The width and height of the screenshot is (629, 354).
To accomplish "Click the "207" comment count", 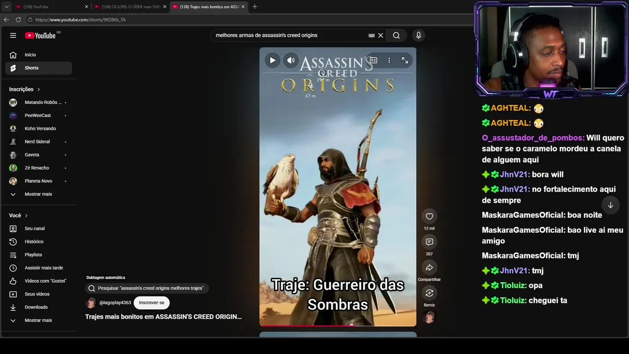I will 429,254.
